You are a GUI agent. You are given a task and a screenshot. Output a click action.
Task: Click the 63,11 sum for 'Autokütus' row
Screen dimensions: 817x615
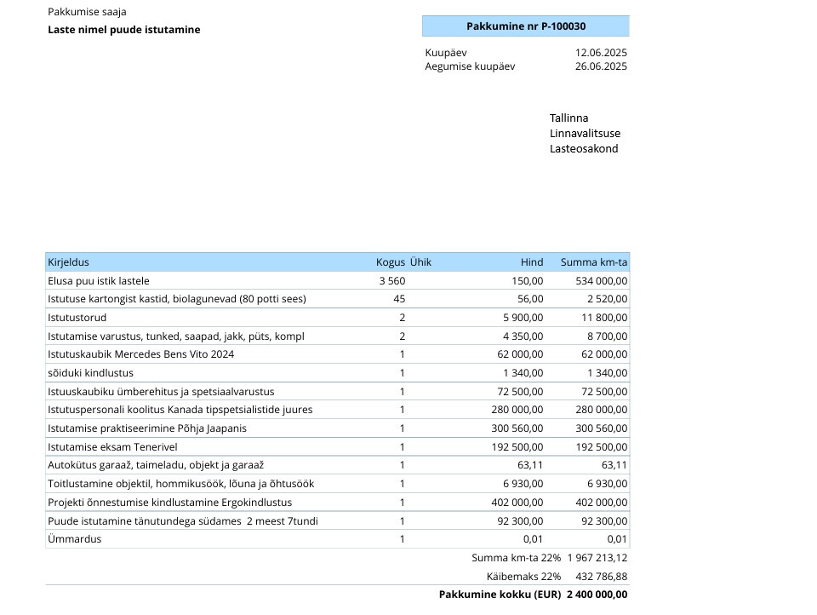[614, 465]
